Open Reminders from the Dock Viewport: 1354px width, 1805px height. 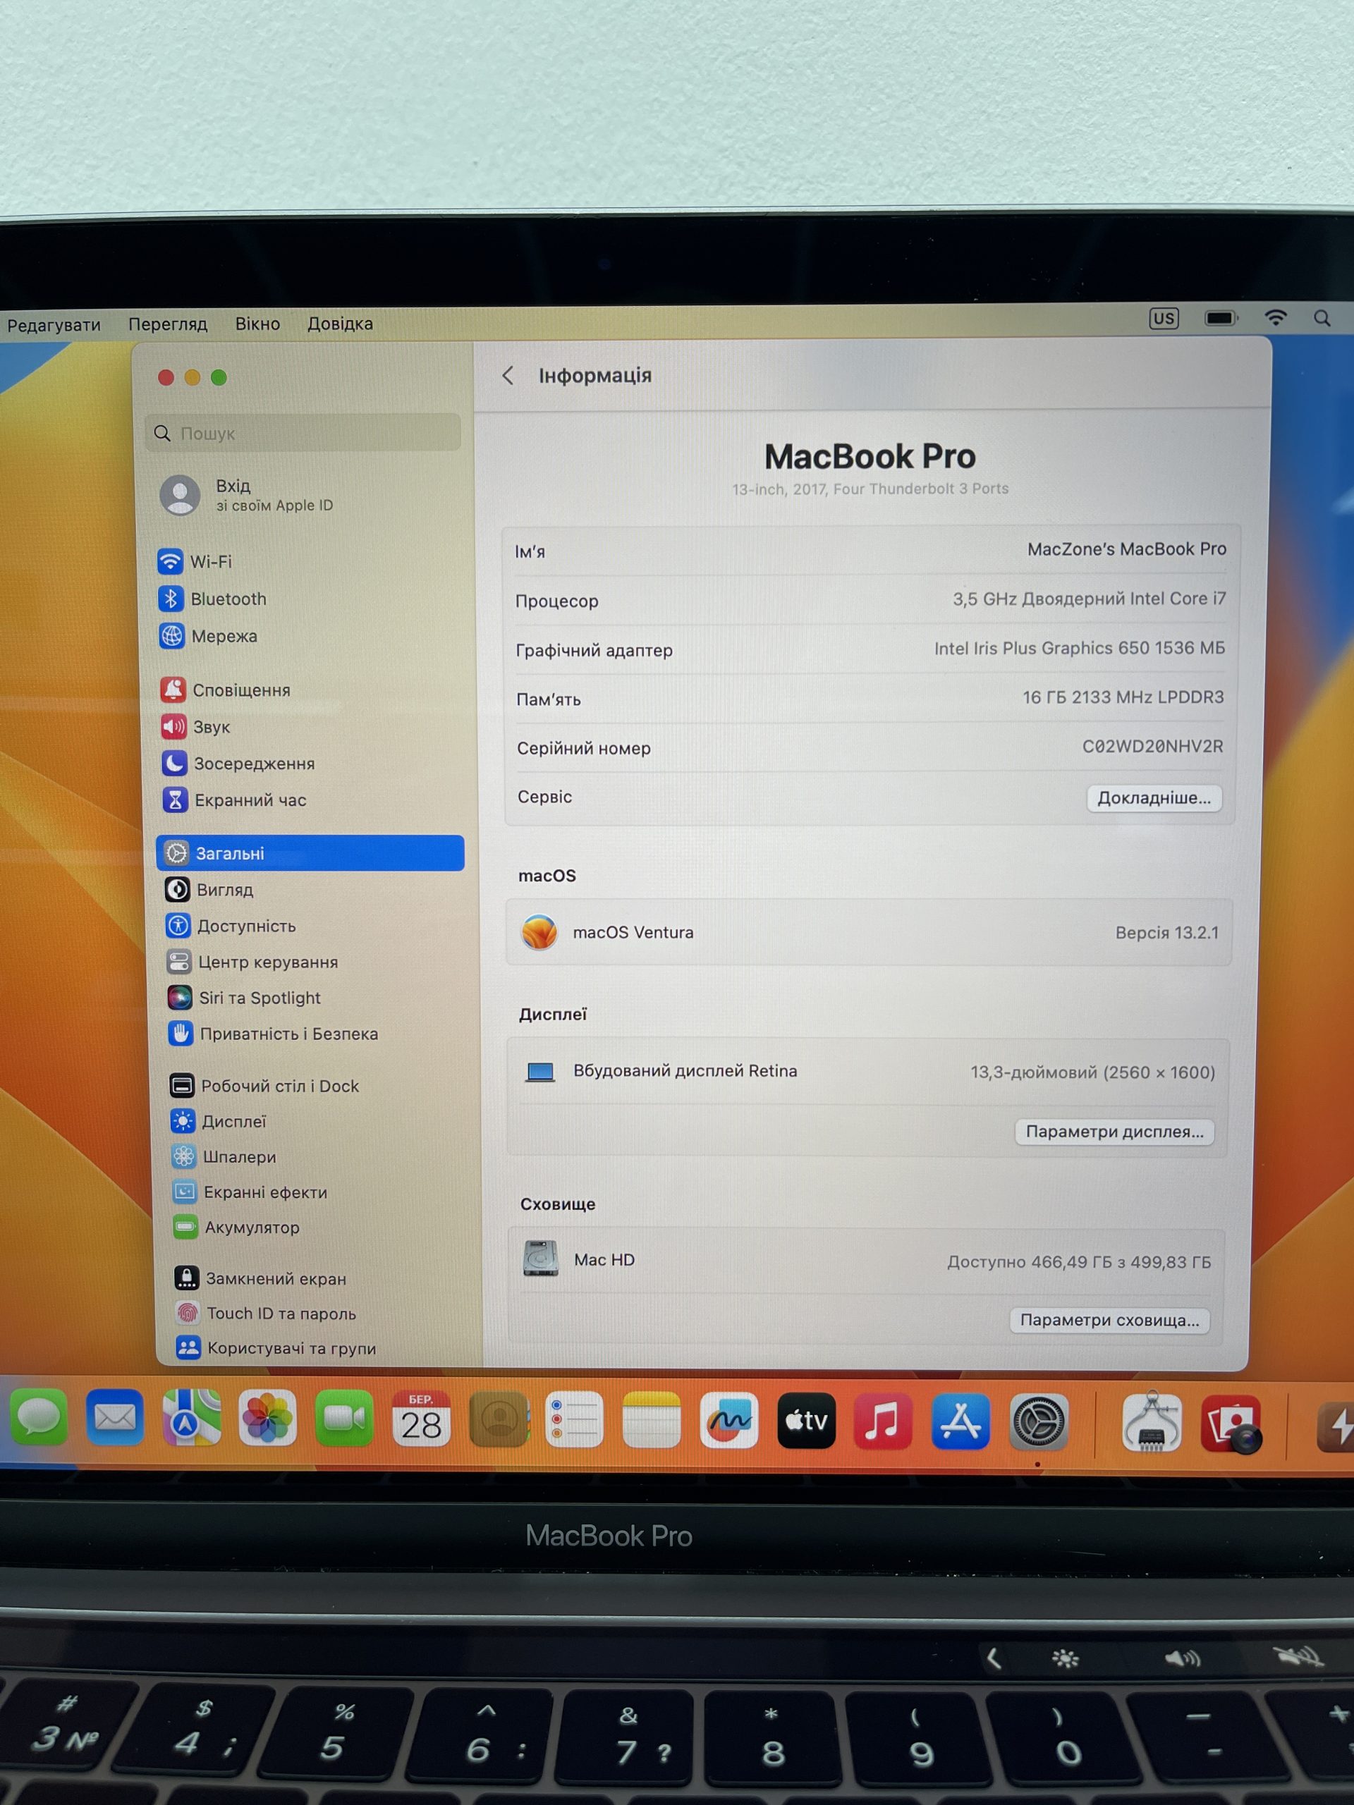click(575, 1421)
